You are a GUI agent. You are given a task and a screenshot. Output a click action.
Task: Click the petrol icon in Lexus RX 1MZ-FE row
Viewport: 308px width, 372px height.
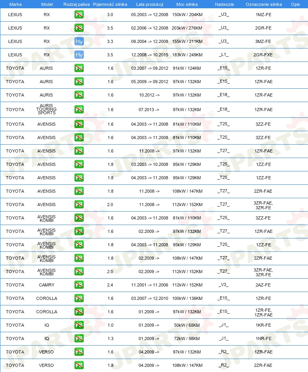coord(79,15)
